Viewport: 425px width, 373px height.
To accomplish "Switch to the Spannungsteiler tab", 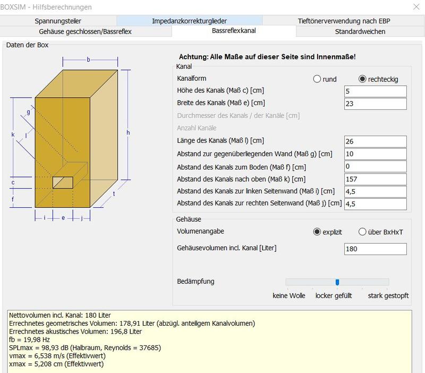I will click(58, 21).
